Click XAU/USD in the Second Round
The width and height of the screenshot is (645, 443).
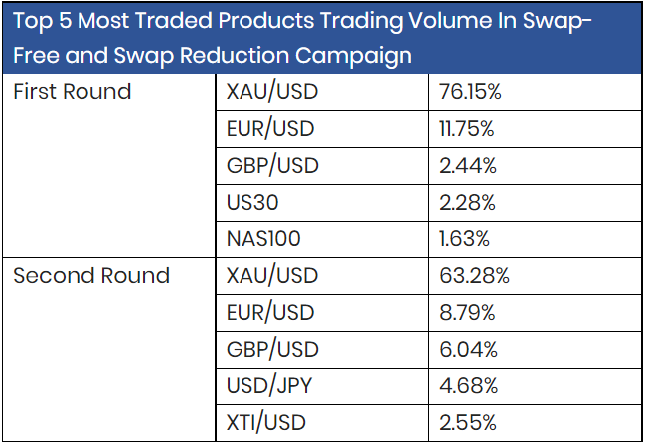coord(272,276)
